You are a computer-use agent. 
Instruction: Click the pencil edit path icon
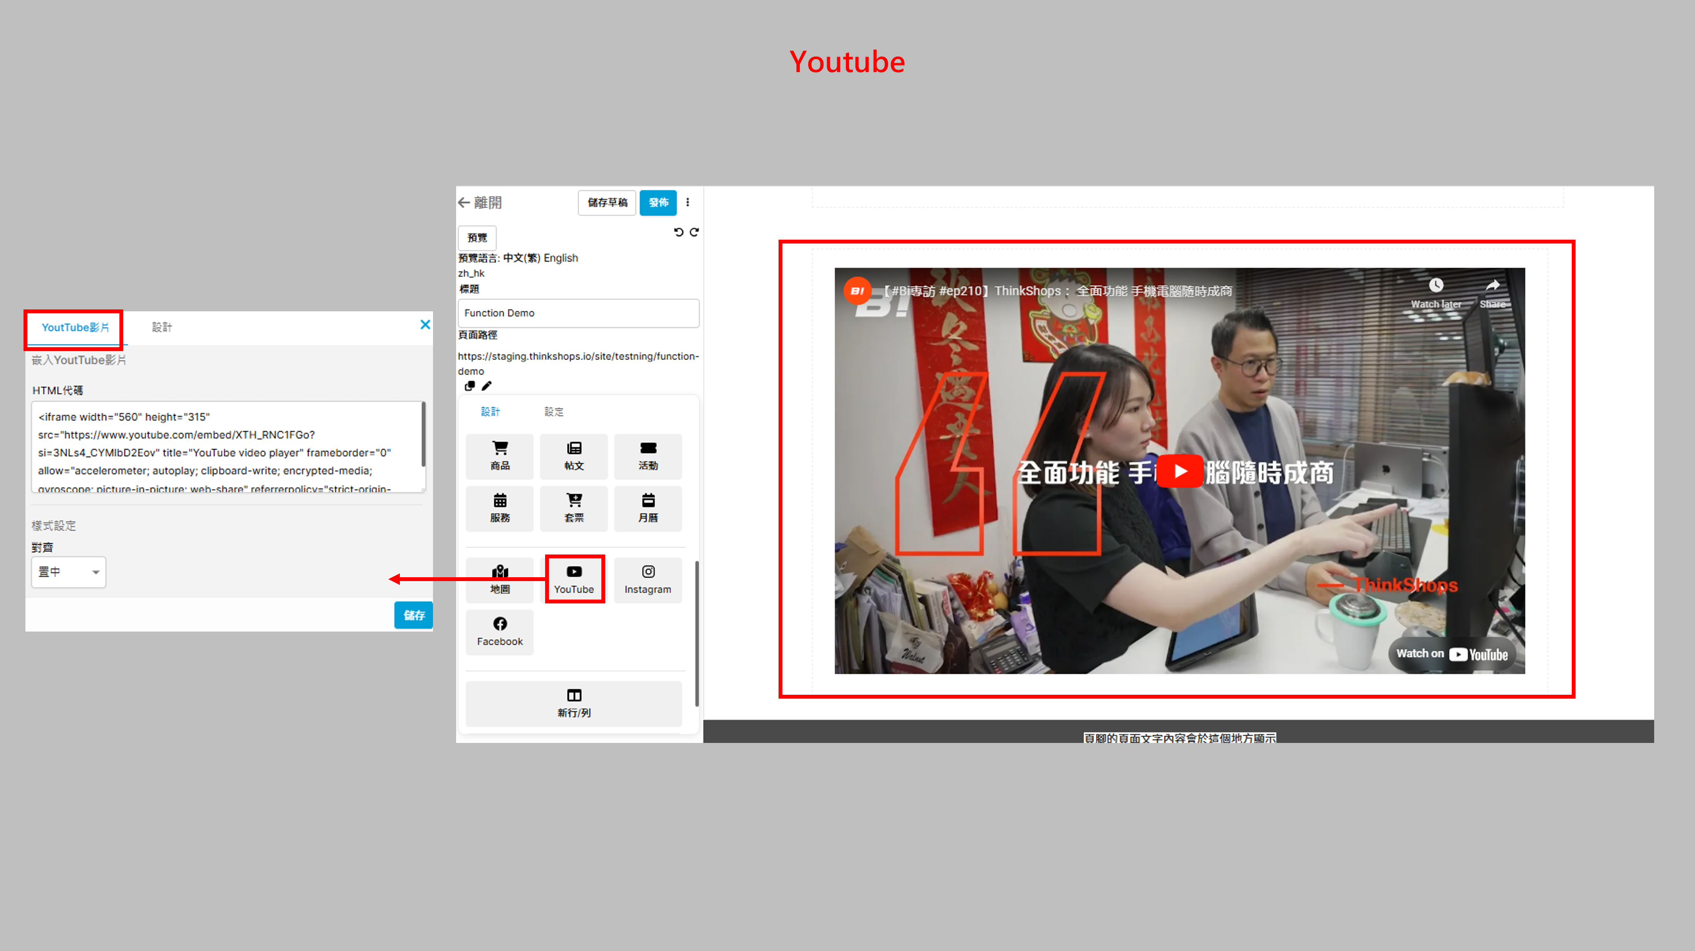click(486, 386)
